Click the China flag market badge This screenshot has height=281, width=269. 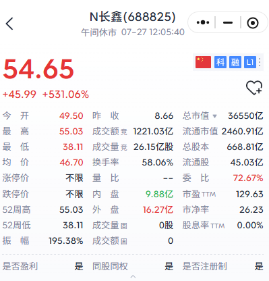203,62
